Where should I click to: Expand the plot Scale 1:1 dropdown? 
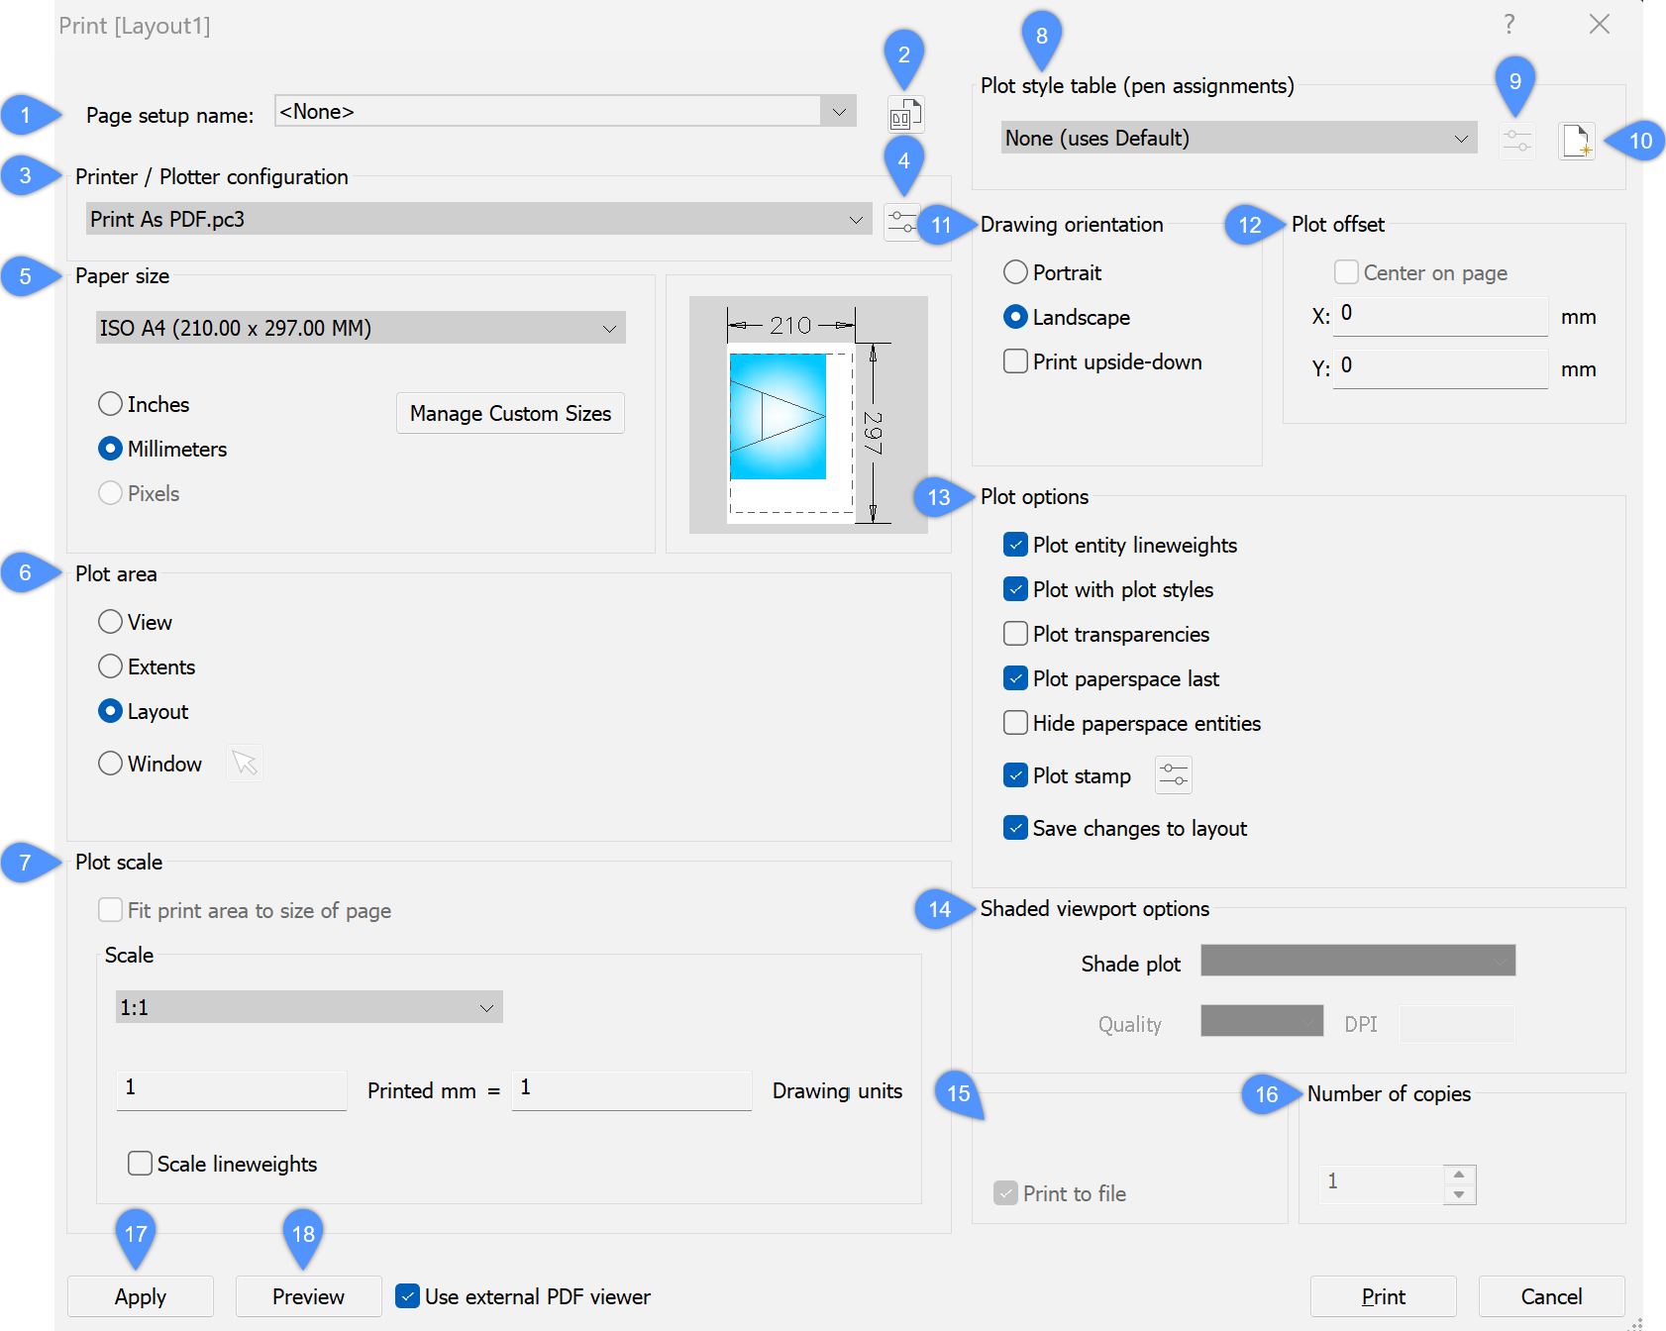pyautogui.click(x=486, y=1008)
